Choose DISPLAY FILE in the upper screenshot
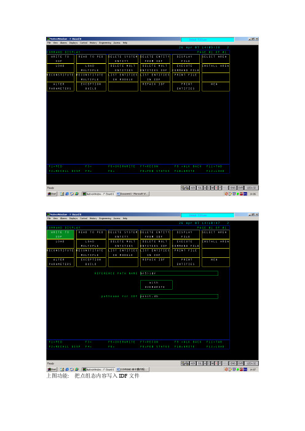This screenshot has width=305, height=431. 186,59
